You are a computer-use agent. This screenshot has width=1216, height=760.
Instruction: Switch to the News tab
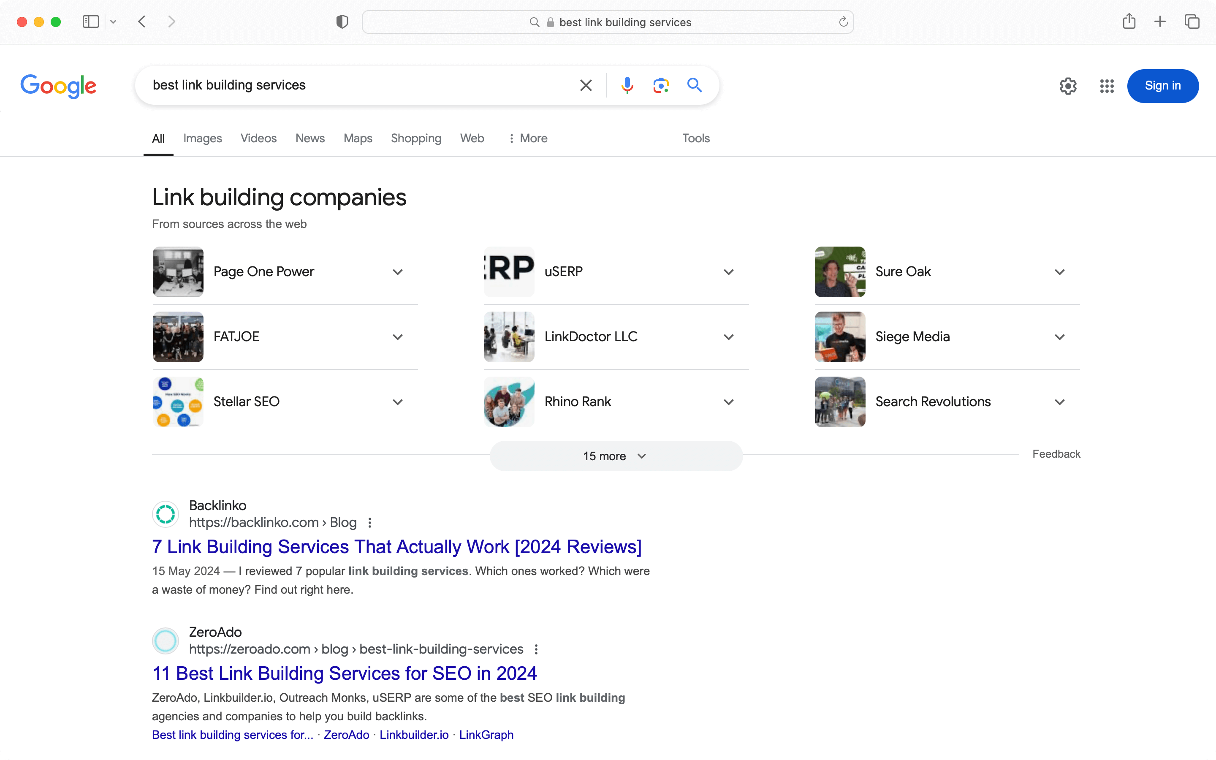click(x=310, y=138)
